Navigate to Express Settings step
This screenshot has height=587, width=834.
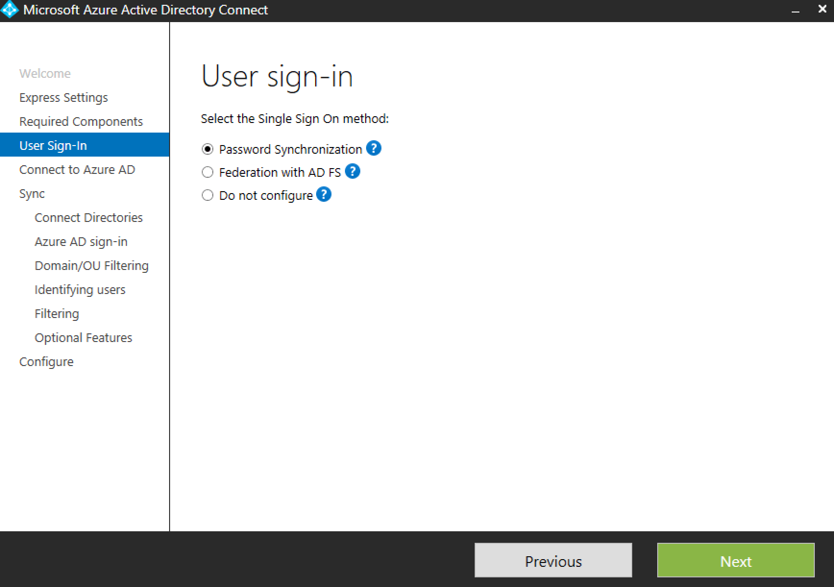[x=63, y=97]
